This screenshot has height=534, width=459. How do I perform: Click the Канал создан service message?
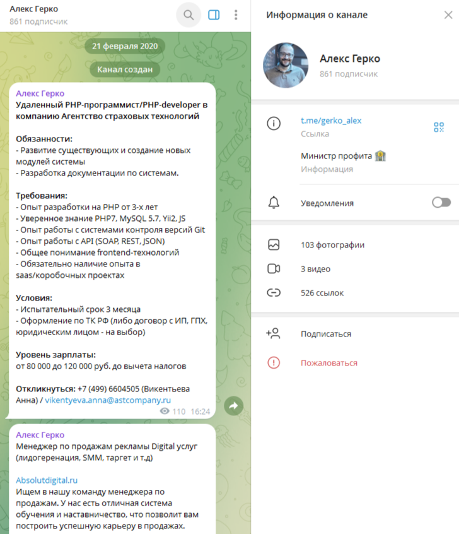click(125, 69)
